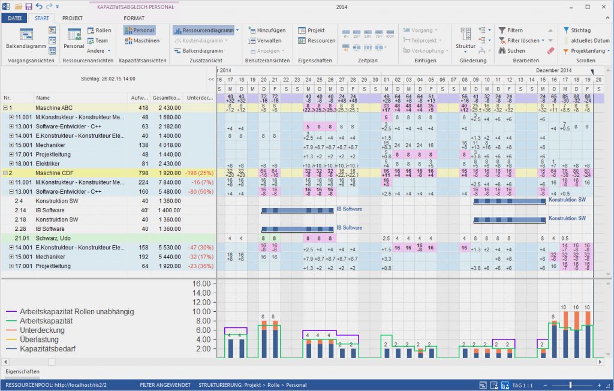This screenshot has height=391, width=614.
Task: Set progress to 0% in Zeitplan group
Action: [x=346, y=34]
